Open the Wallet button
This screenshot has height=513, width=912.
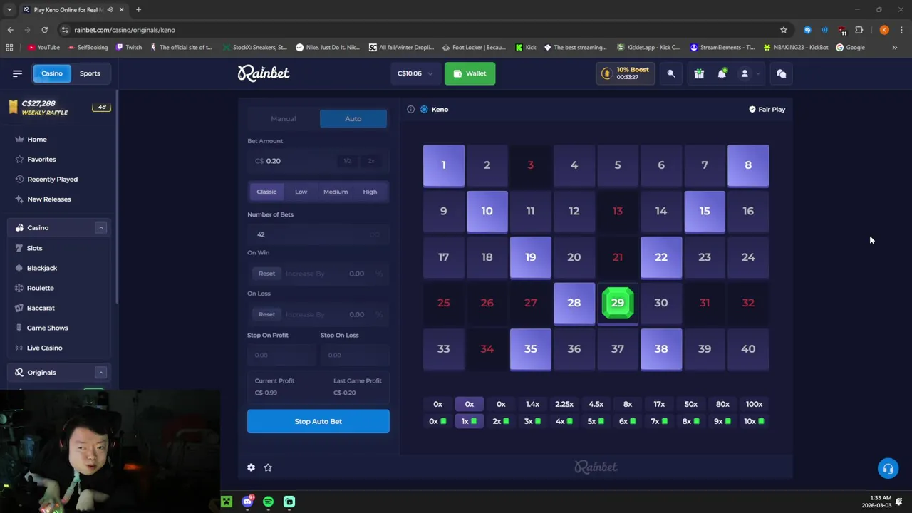point(470,73)
